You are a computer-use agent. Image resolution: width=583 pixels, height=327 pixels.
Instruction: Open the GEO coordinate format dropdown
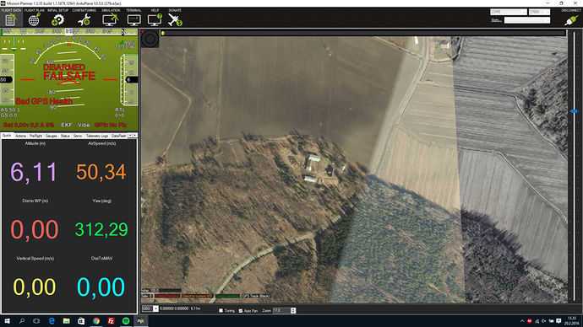coord(150,308)
